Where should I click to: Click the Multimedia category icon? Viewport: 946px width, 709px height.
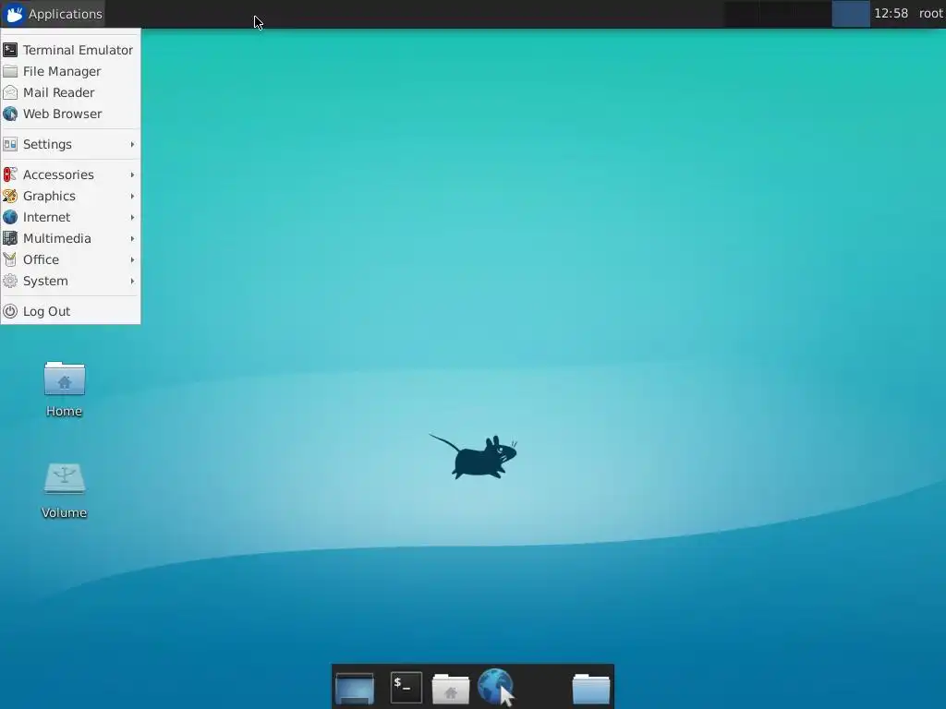coord(10,238)
